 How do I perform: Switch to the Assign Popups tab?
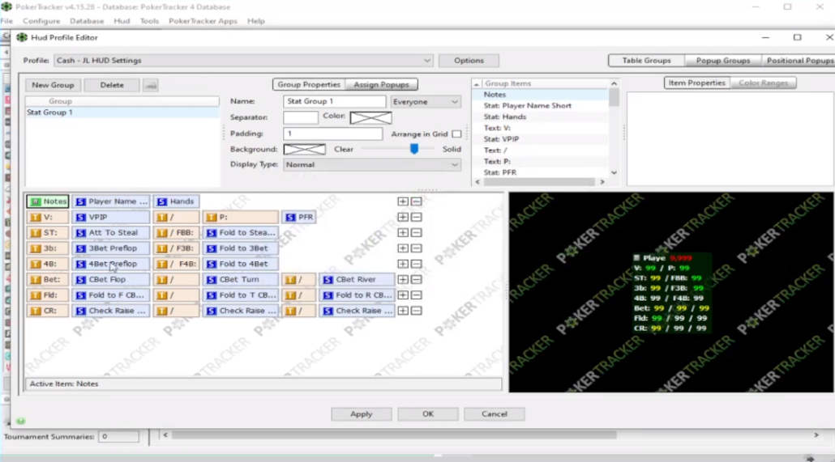[x=381, y=84]
